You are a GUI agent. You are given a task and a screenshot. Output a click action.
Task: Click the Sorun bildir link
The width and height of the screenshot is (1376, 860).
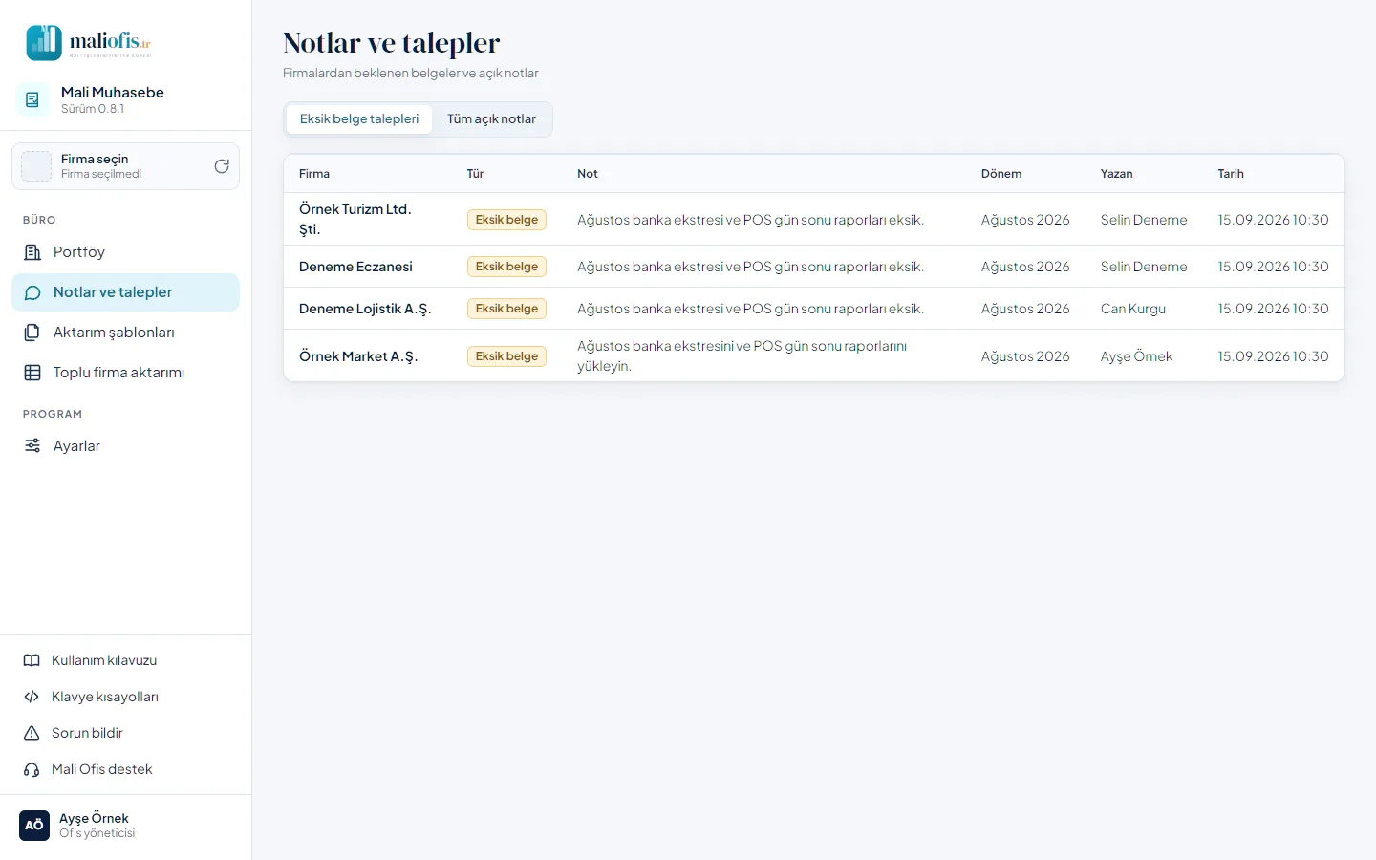[x=125, y=733]
